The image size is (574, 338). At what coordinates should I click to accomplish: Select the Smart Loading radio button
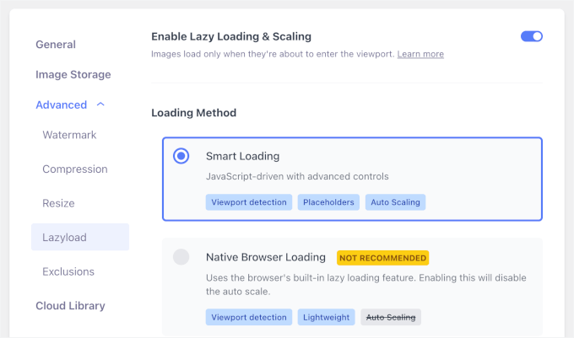pos(181,156)
